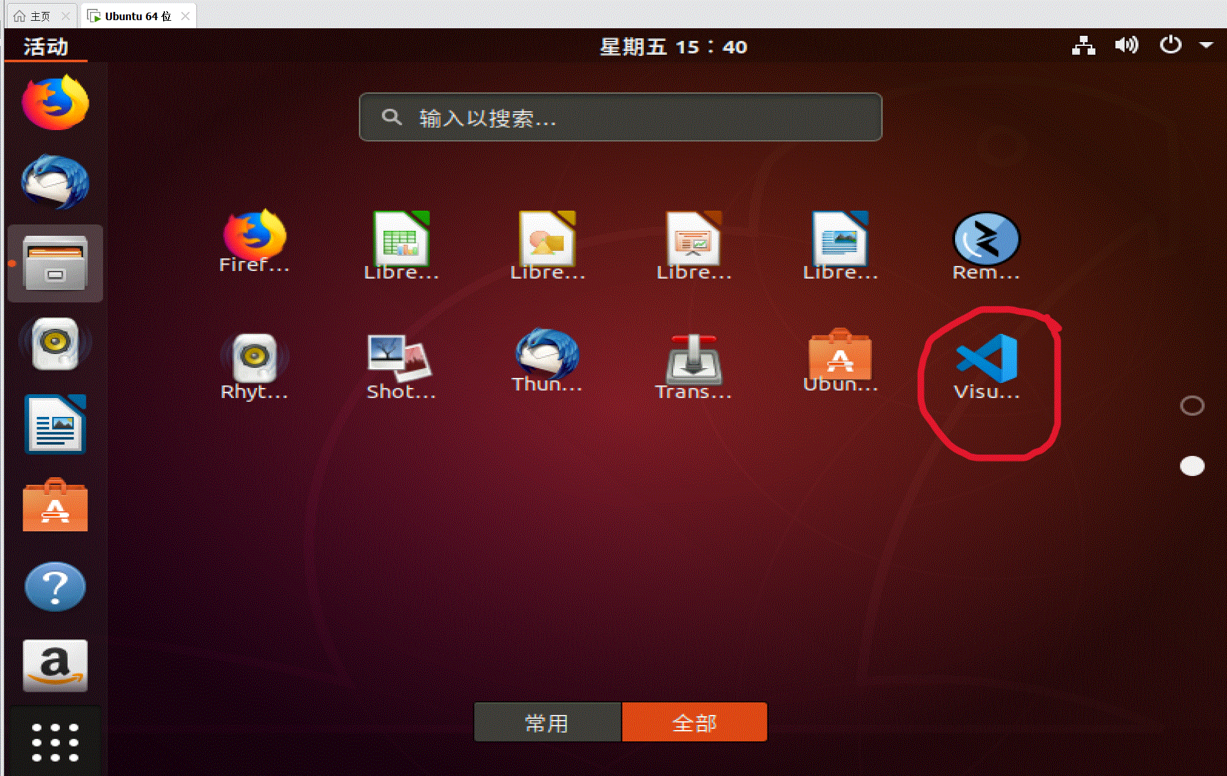The width and height of the screenshot is (1227, 776).
Task: Click the network status icon
Action: click(x=1083, y=46)
